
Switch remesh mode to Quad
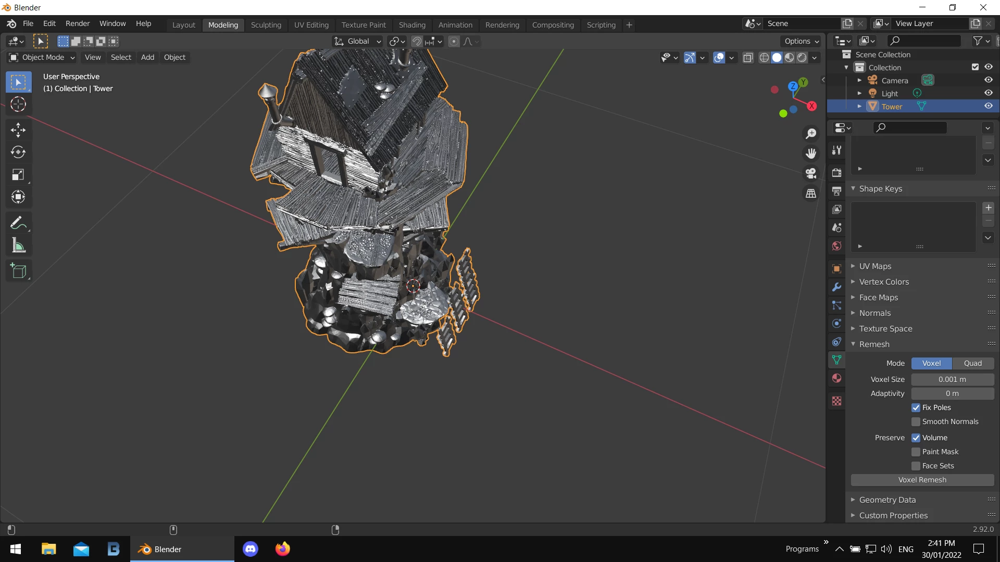tap(972, 364)
